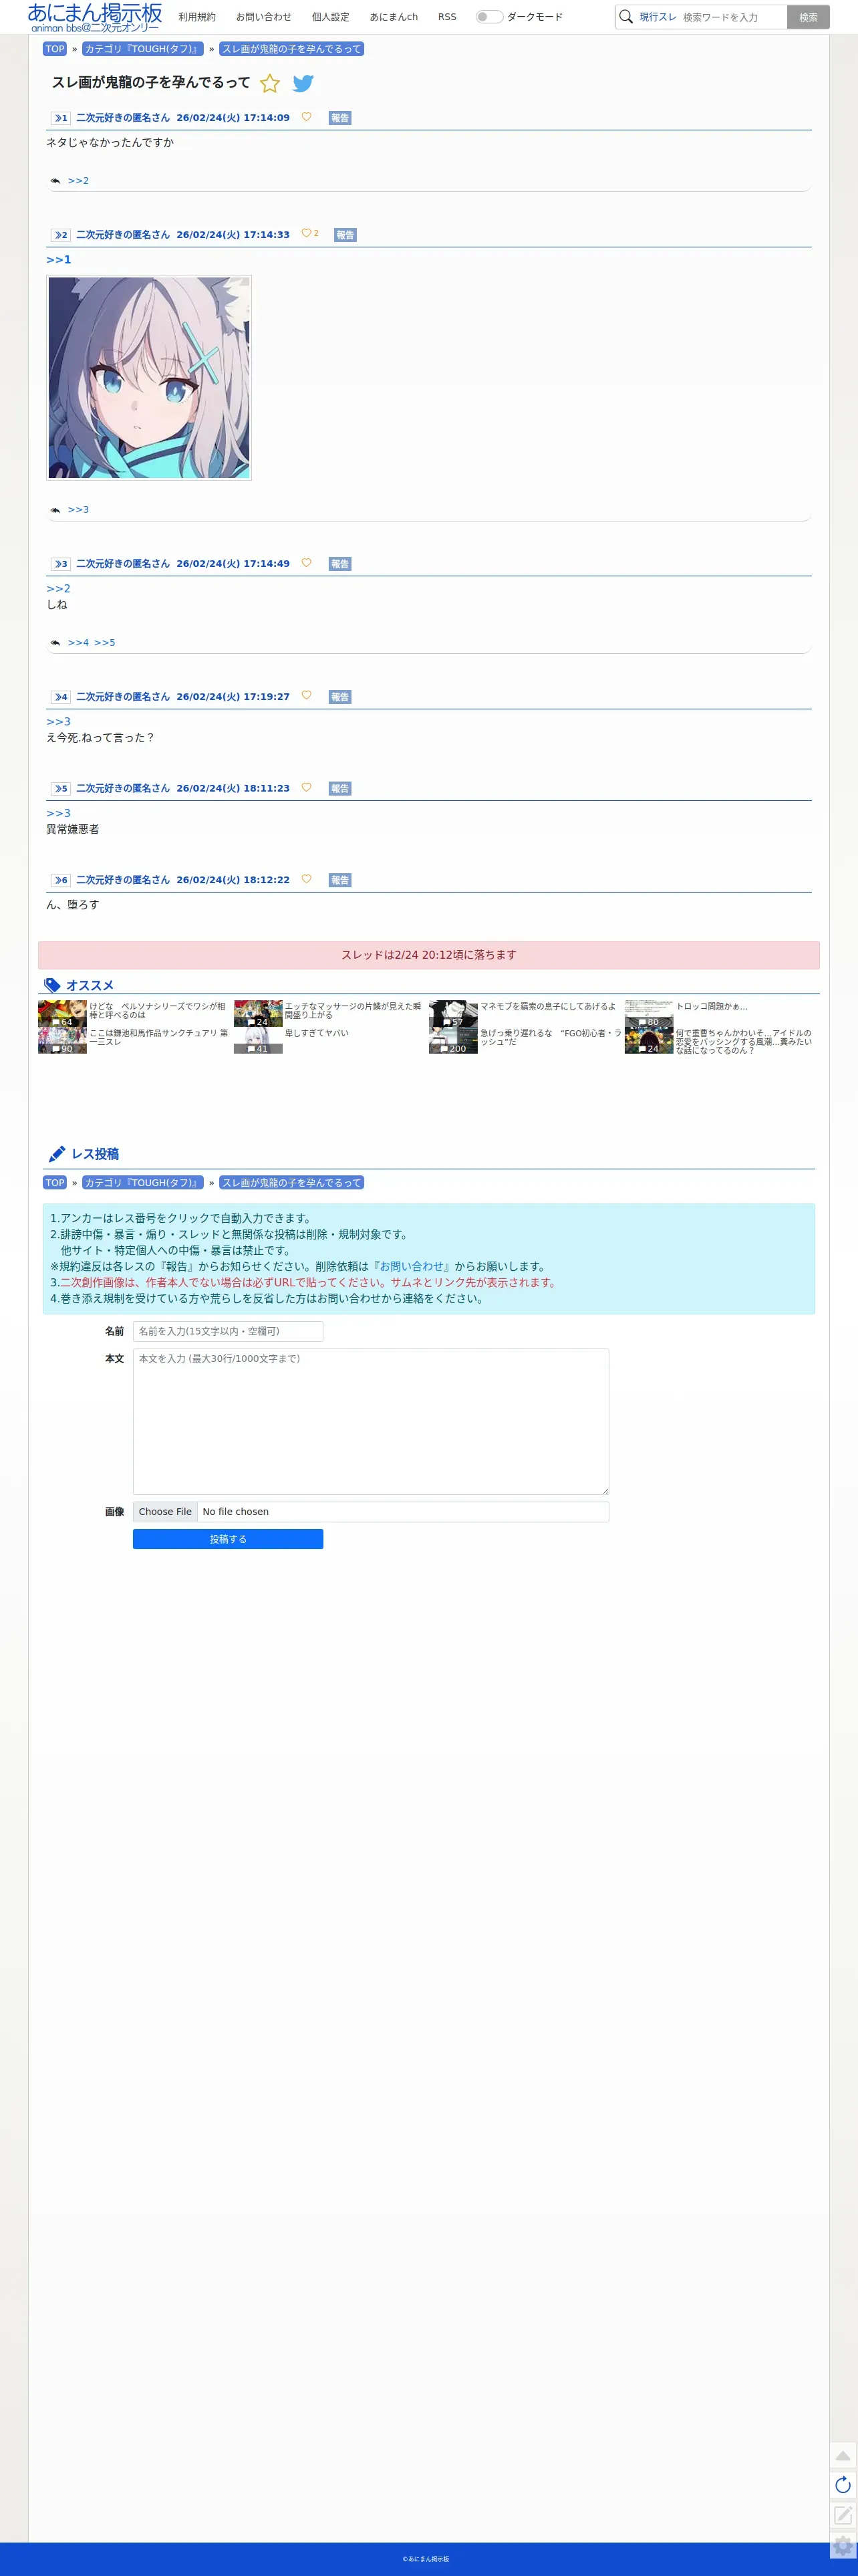The width and height of the screenshot is (858, 2576).
Task: Open floating settings gear icon
Action: (843, 2546)
